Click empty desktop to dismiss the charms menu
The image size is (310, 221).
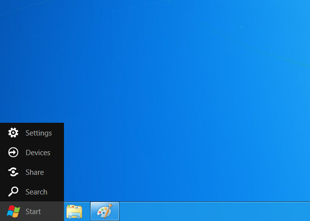point(187,98)
